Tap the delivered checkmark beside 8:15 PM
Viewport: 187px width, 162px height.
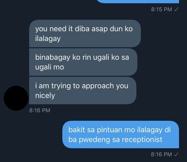[176, 9]
